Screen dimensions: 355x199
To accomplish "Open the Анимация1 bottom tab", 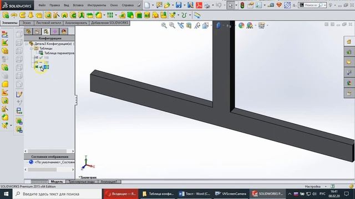I will point(109,182).
